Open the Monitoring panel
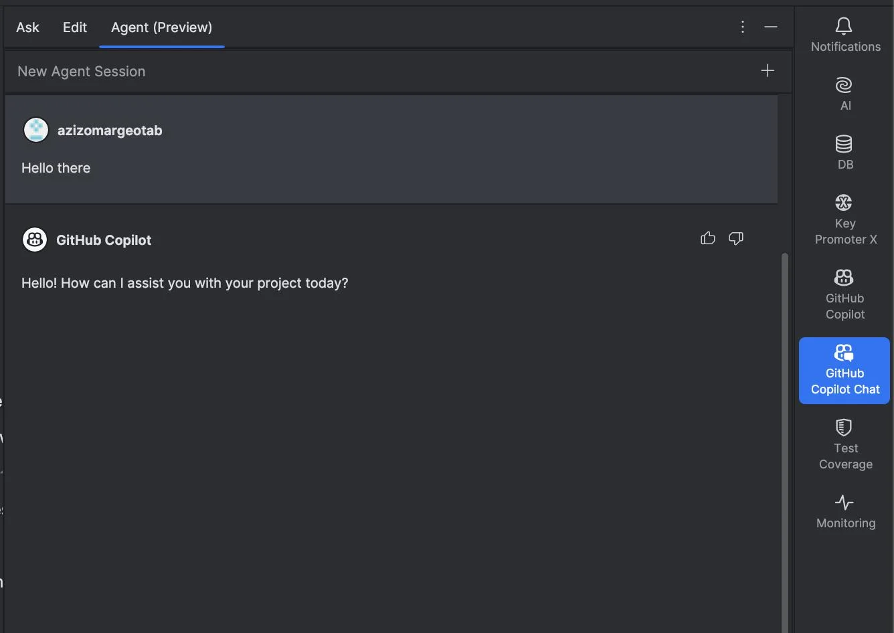 pos(845,511)
